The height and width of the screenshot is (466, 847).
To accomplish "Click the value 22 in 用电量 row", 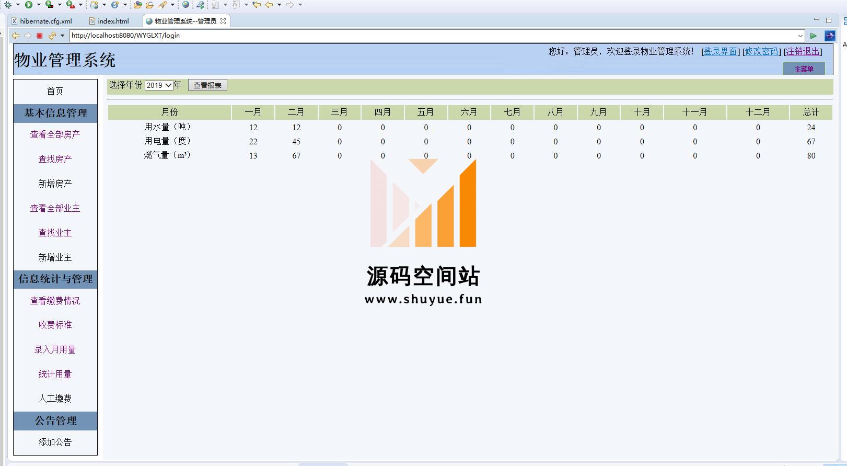I will pos(253,142).
